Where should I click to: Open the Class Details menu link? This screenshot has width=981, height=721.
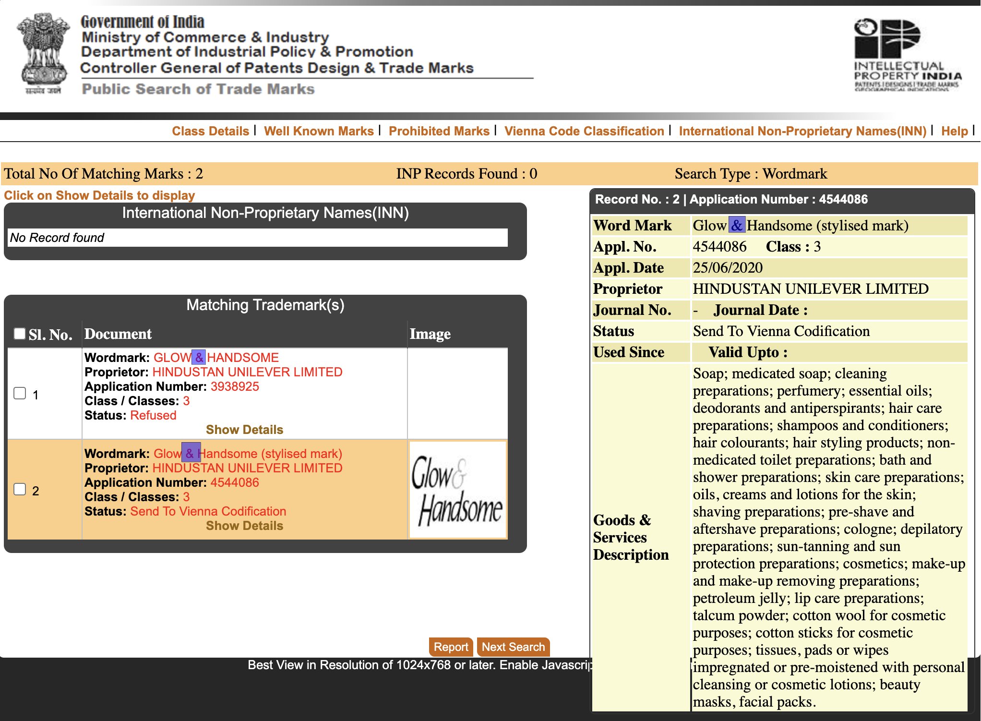click(x=210, y=131)
